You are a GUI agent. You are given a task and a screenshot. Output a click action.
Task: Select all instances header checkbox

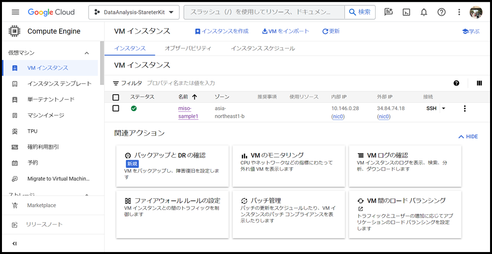[116, 97]
